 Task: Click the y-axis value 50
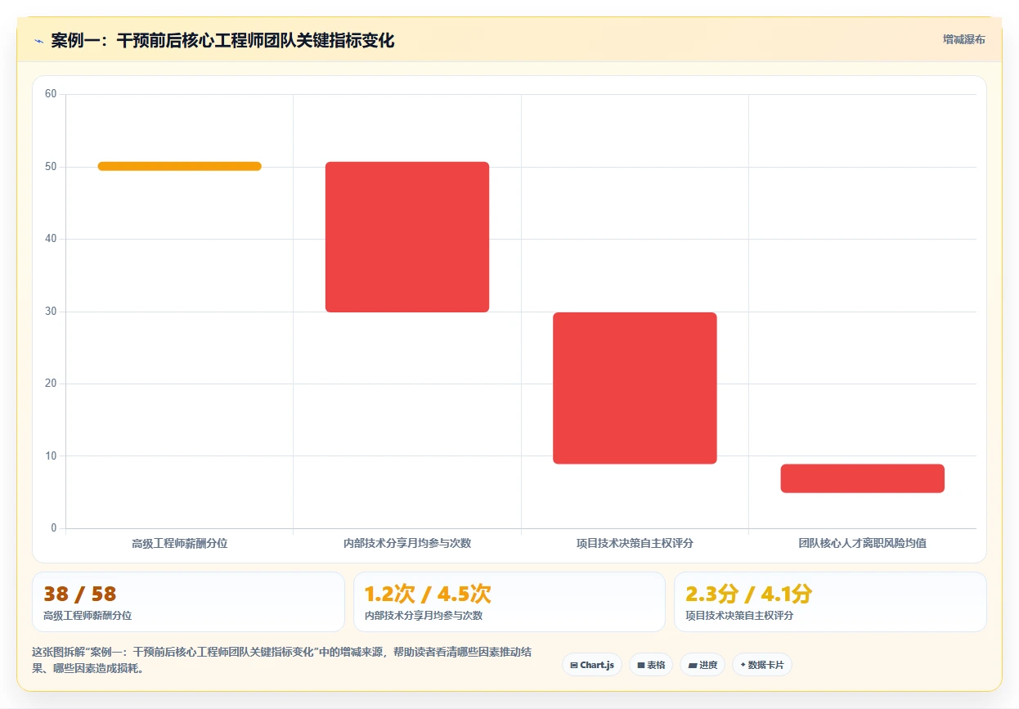click(51, 167)
